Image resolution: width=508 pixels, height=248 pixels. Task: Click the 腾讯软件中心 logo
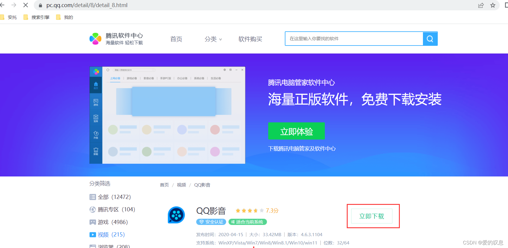(x=116, y=39)
